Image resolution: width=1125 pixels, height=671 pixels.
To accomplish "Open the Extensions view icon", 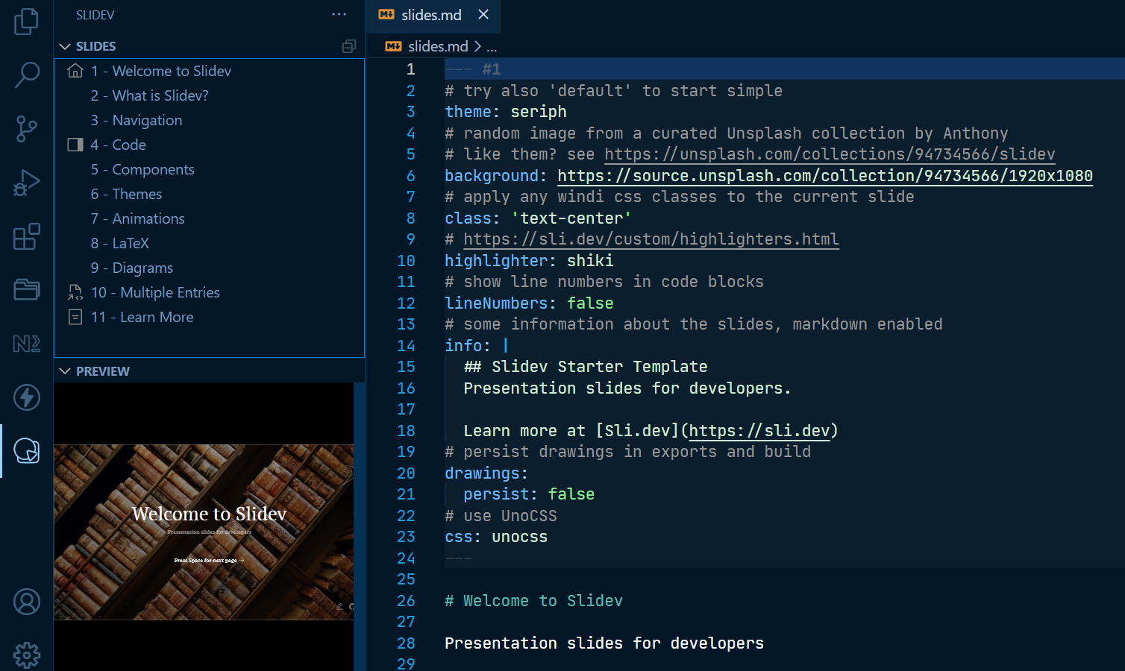I will 26,236.
